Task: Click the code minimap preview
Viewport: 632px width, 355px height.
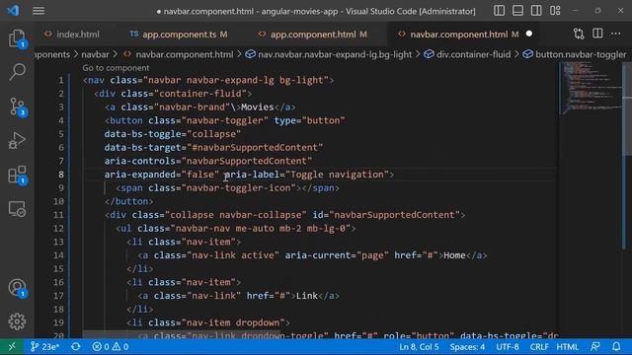Action: tap(591, 89)
